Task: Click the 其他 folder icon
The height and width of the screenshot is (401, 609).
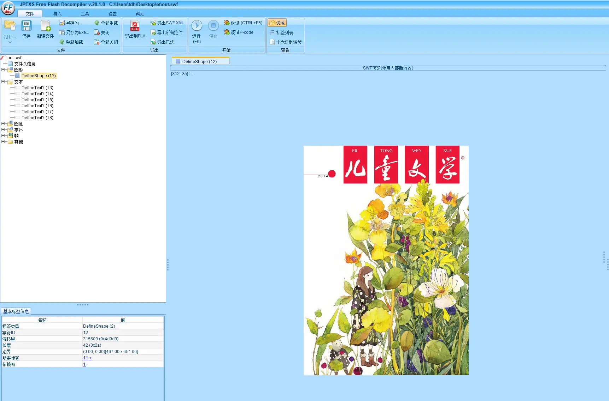Action: pyautogui.click(x=10, y=142)
